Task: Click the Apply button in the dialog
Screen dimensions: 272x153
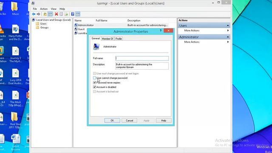Action: (146, 120)
